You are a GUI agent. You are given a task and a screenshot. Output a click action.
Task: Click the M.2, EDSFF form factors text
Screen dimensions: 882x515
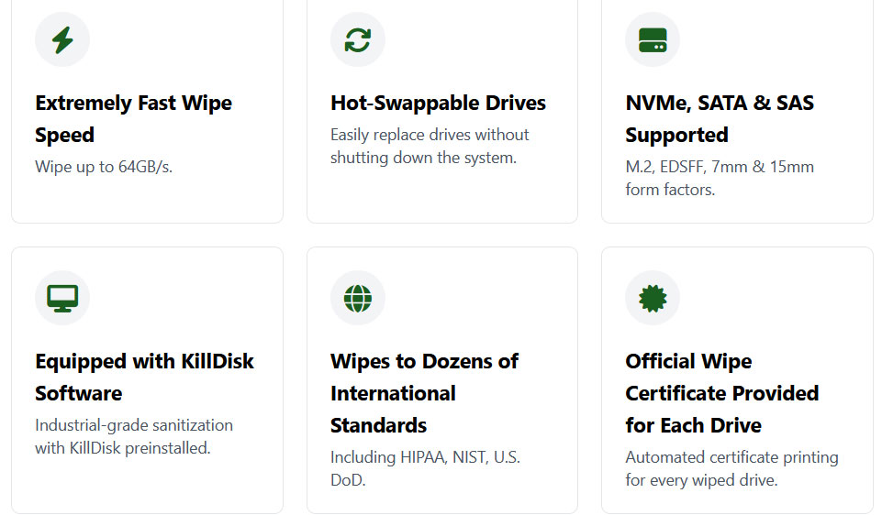[x=720, y=178]
